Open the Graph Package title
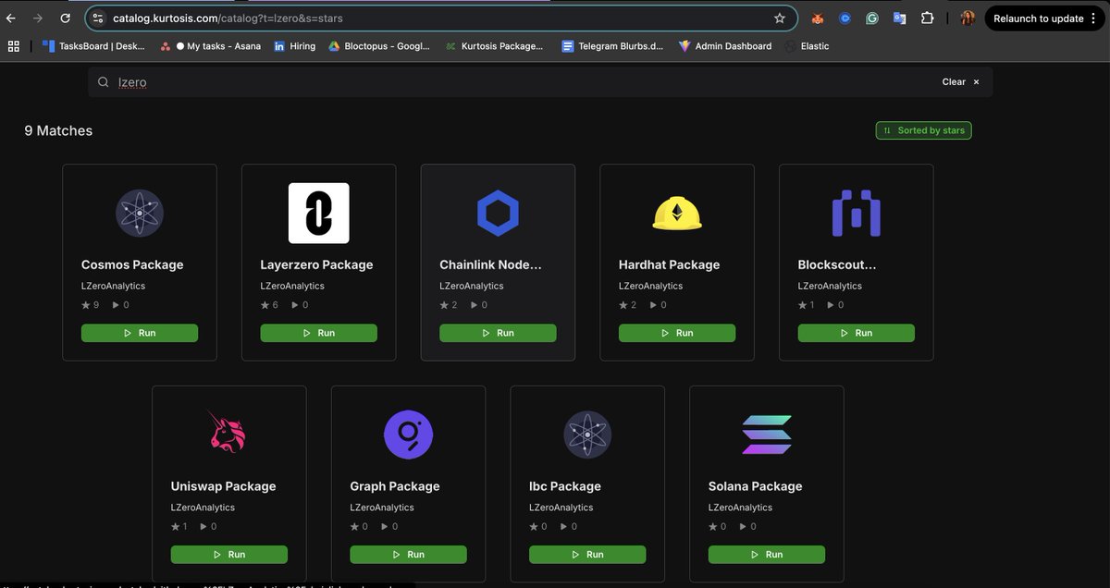Screen dimensions: 1110x588 395,486
